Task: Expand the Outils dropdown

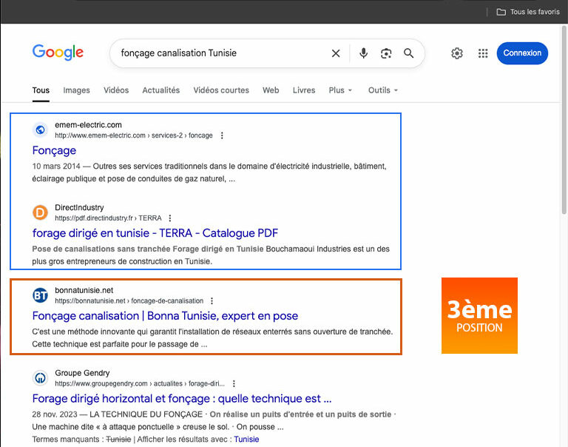Action: (382, 90)
